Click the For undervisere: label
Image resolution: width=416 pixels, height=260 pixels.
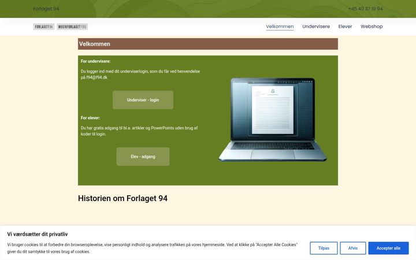(95, 61)
